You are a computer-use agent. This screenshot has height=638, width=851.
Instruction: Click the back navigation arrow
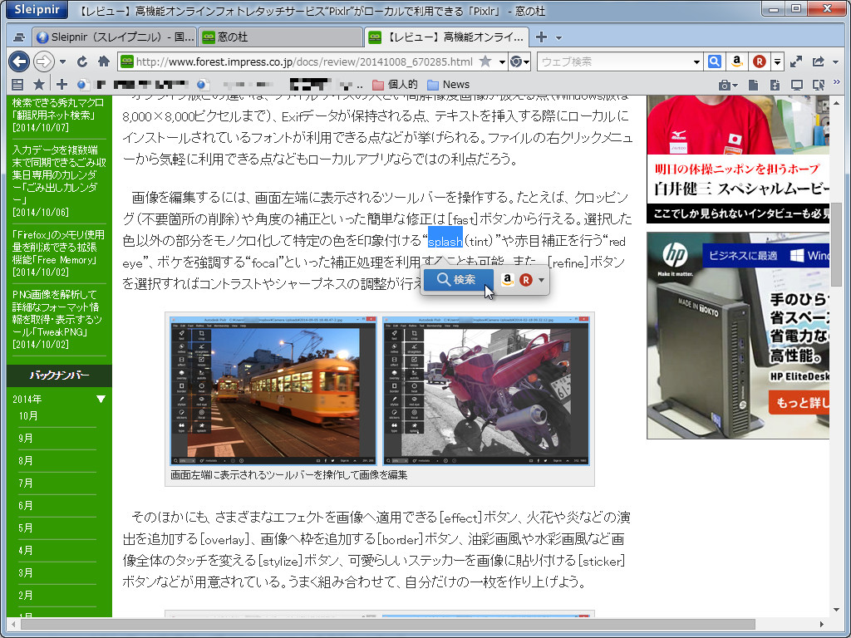pyautogui.click(x=18, y=61)
